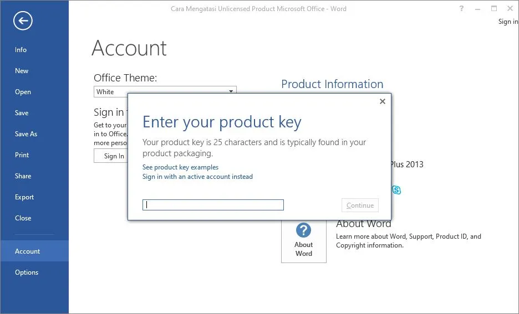Click the Product Information heading
The image size is (519, 314).
tap(332, 84)
